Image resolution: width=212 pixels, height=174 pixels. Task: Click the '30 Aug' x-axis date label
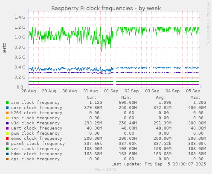click(70, 91)
